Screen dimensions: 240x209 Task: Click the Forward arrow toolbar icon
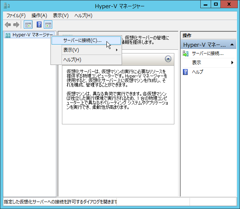[16, 25]
